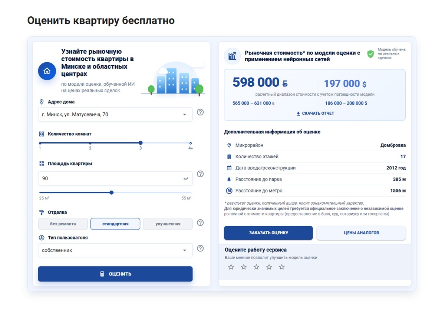Click the expand icon beside Площадь квартиры
This screenshot has height=310, width=445.
[x=42, y=164]
